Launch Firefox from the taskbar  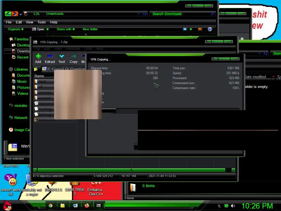87,206
